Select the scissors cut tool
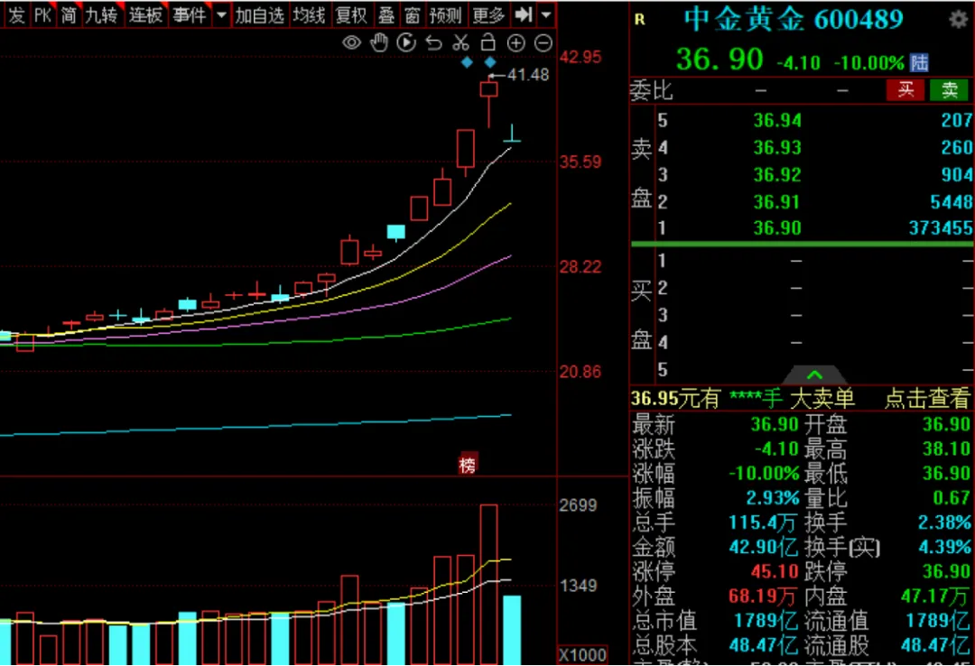Image resolution: width=975 pixels, height=666 pixels. 460,42
